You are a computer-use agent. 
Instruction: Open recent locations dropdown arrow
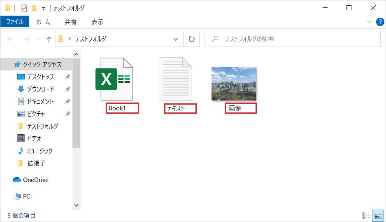pos(38,39)
